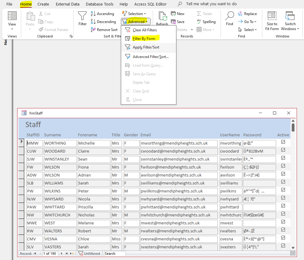Sort records Descending
This screenshot has height=260, width=304.
tap(103, 21)
